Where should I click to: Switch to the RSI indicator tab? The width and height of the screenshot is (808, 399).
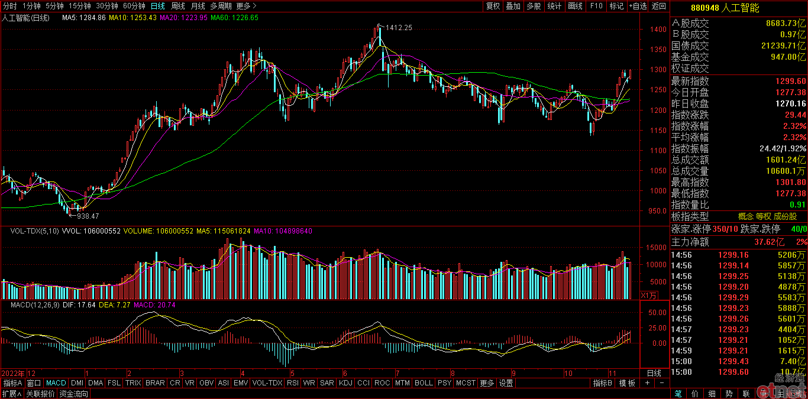pos(293,383)
